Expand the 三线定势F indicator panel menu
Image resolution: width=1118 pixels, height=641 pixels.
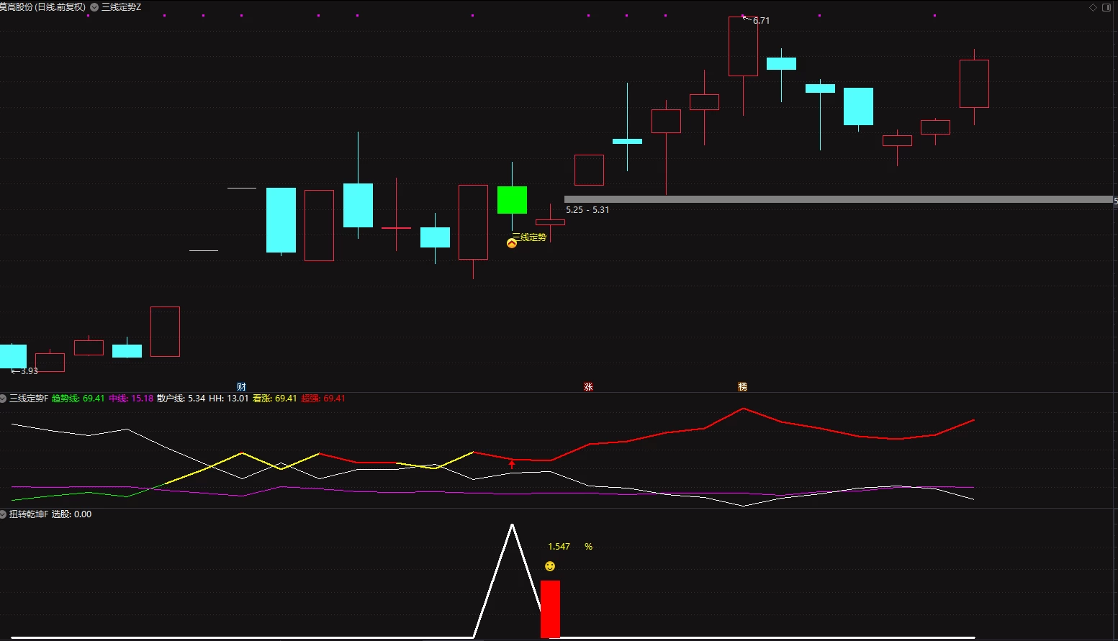[x=3, y=399]
